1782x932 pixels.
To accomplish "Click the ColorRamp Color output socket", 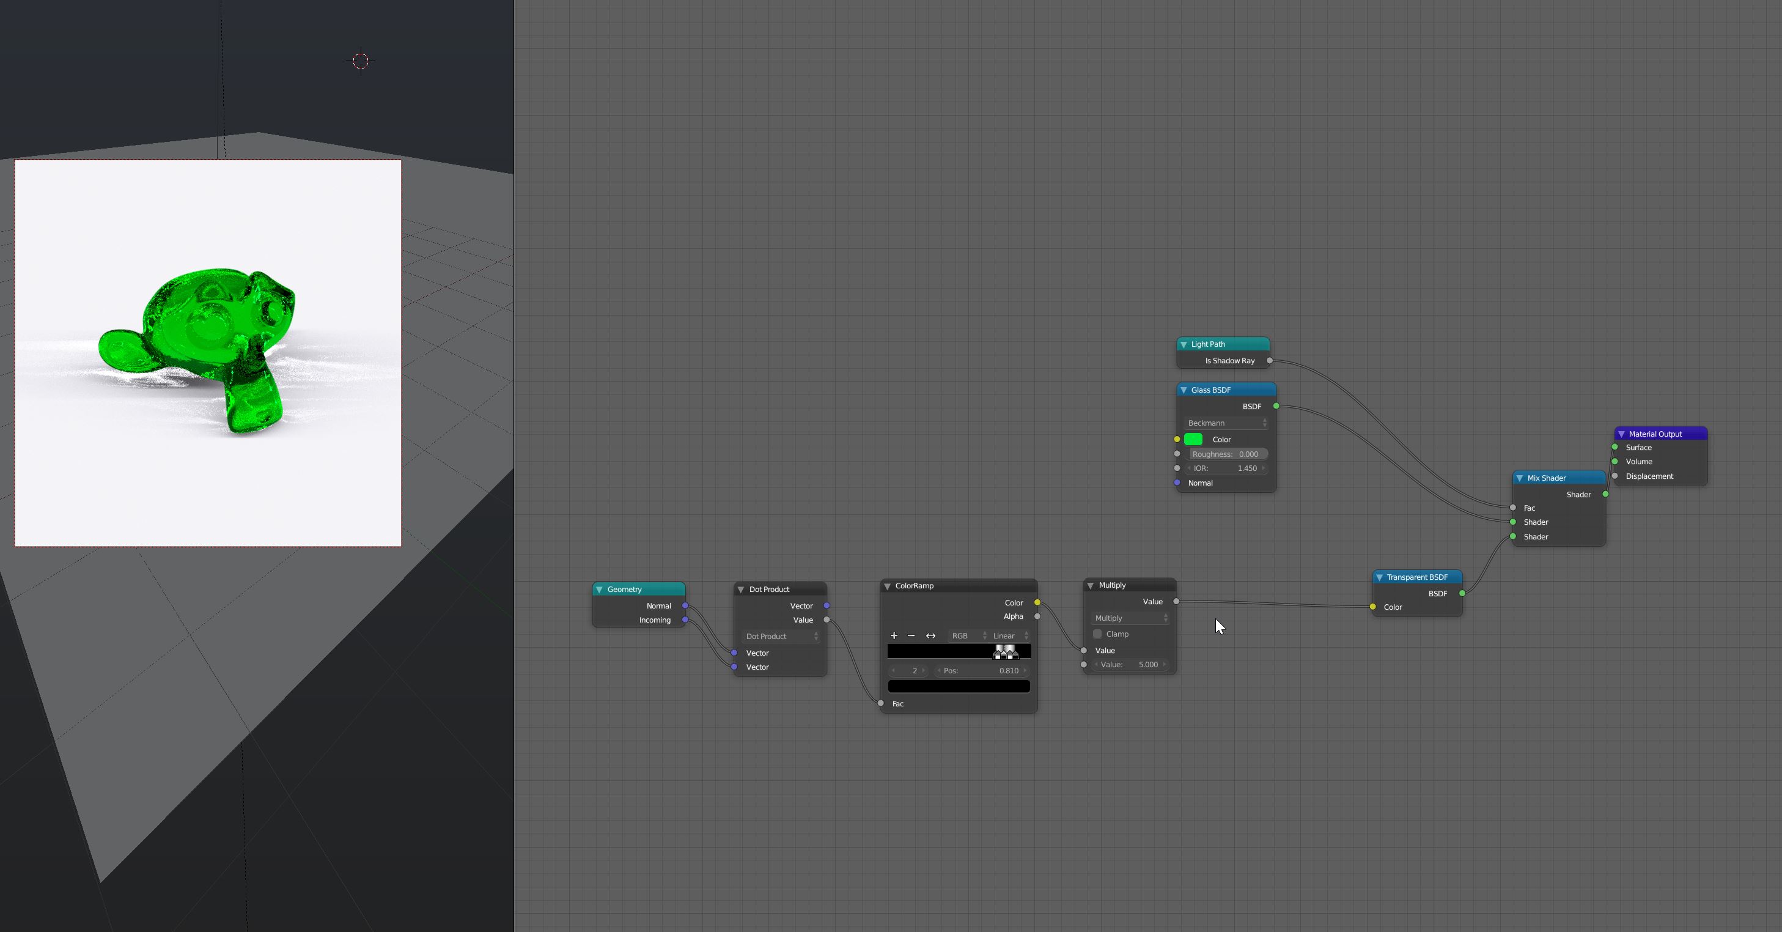I will (x=1037, y=602).
